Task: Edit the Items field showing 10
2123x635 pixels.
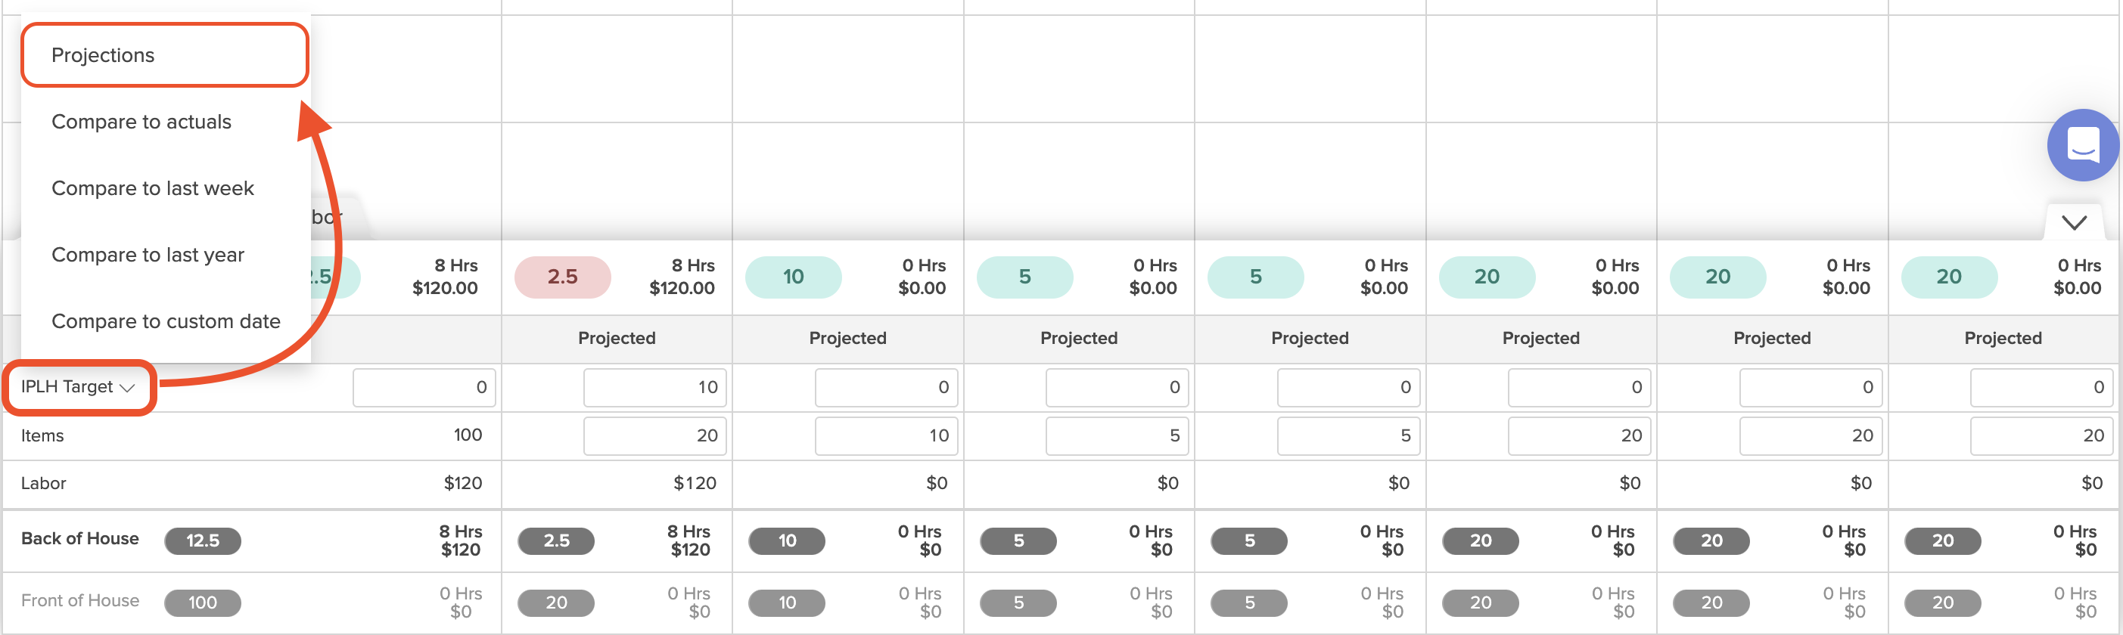Action: pyautogui.click(x=886, y=435)
